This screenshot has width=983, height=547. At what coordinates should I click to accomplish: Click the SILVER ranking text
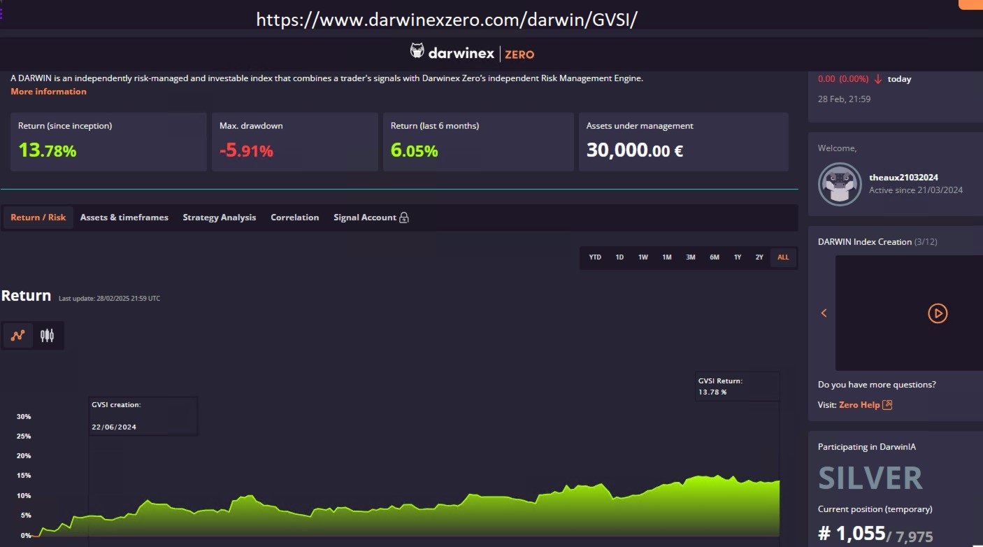870,478
